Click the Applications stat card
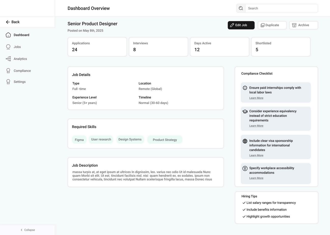Screen dimensions: 330x235 click(x=97, y=47)
